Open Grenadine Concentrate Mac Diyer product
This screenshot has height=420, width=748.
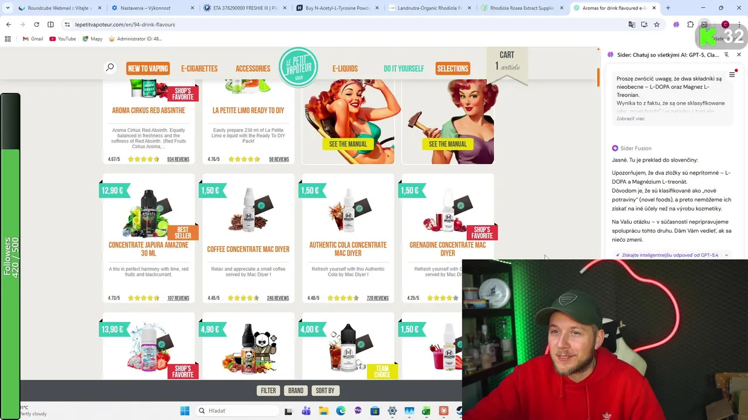448,249
